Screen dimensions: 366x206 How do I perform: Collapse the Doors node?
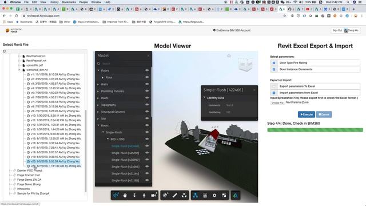pos(98,125)
